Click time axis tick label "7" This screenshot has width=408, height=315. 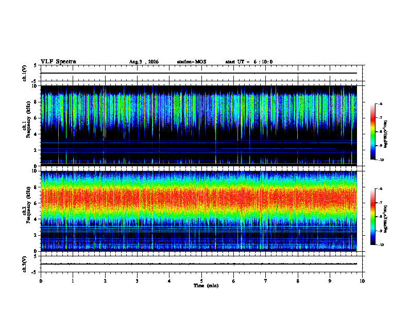click(266, 281)
